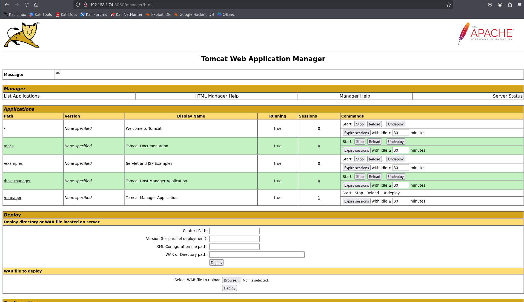Open the extensions puzzle icon
The width and height of the screenshot is (524, 302).
pyautogui.click(x=510, y=5)
